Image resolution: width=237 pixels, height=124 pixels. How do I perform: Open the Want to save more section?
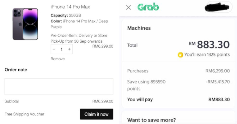click(152, 120)
